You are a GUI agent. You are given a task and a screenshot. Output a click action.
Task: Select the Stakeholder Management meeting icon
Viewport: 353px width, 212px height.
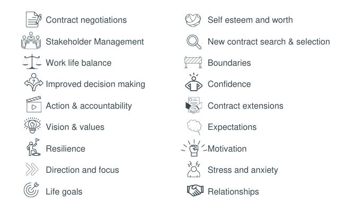click(x=31, y=40)
